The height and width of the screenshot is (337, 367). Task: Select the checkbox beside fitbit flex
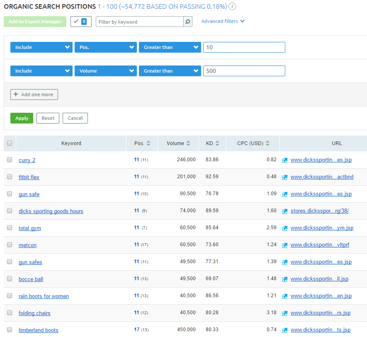10,177
